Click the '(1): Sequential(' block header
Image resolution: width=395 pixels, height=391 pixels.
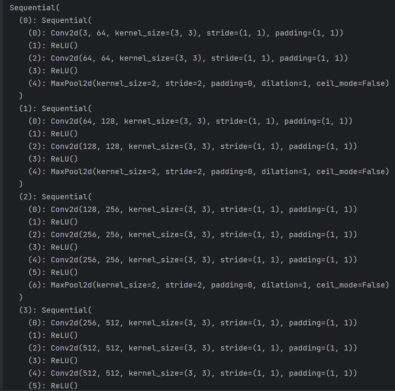[x=55, y=109]
